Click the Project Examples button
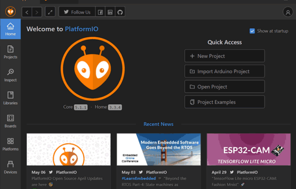The width and height of the screenshot is (296, 189). (x=225, y=102)
